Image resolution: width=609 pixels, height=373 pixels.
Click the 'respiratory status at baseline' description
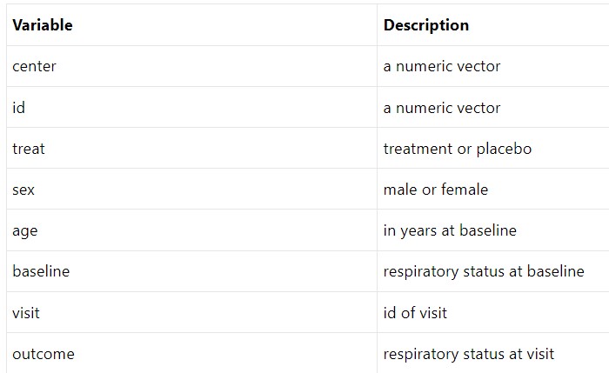[x=484, y=271]
